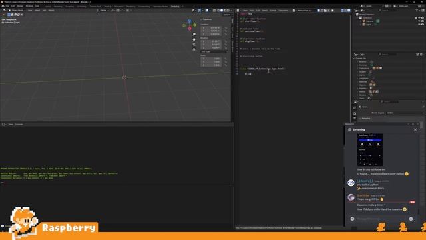
Task: Open the outliner filter funnel
Action: pos(417,11)
